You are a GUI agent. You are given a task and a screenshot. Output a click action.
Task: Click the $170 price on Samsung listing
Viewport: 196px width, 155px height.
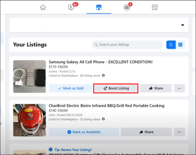53,67
